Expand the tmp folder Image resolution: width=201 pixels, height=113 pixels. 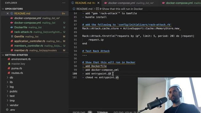8,100
